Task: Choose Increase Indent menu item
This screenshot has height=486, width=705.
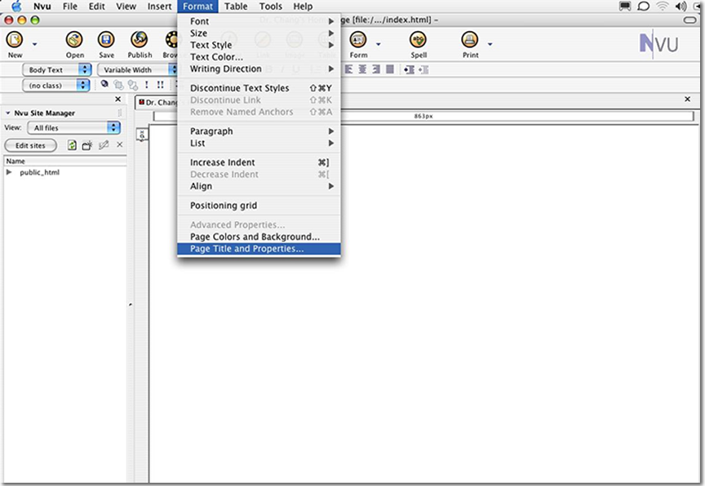Action: coord(259,162)
